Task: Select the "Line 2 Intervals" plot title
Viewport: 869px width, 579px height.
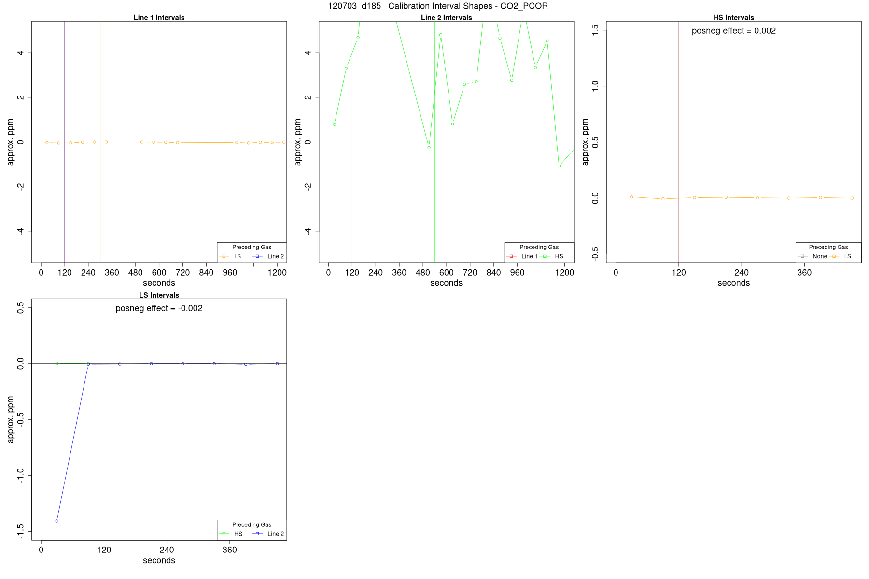Action: click(447, 18)
